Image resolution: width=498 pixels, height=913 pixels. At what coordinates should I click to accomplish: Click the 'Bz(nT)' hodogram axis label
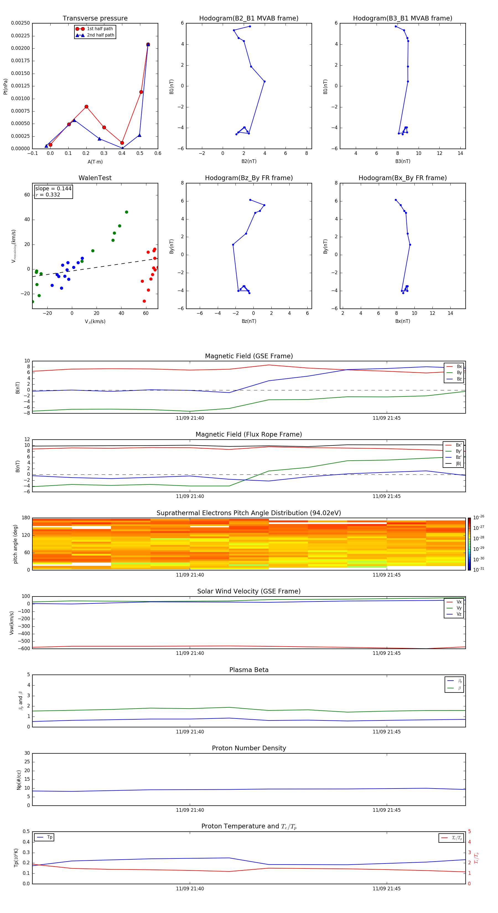click(249, 321)
